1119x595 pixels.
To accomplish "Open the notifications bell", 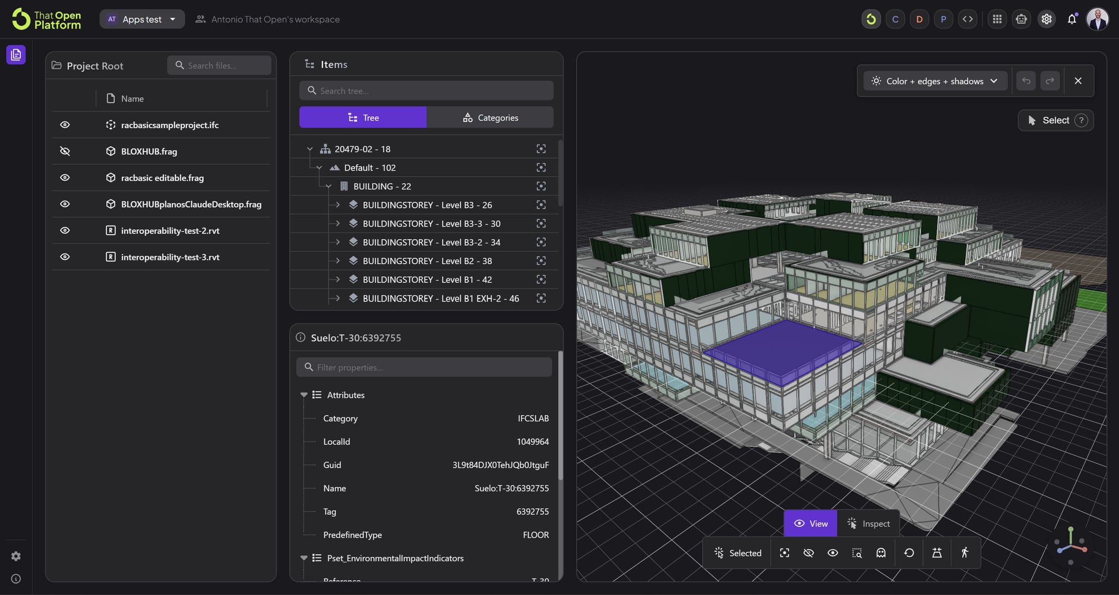I will (1072, 19).
